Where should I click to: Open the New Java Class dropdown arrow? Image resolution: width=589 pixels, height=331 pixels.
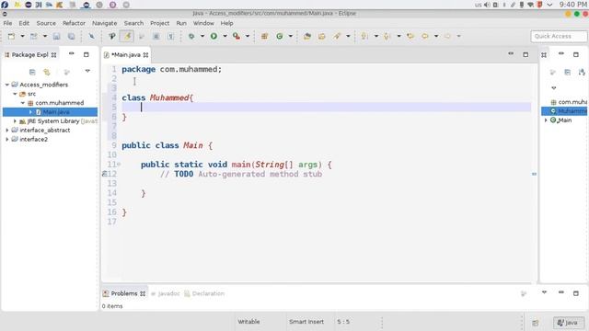tap(291, 36)
